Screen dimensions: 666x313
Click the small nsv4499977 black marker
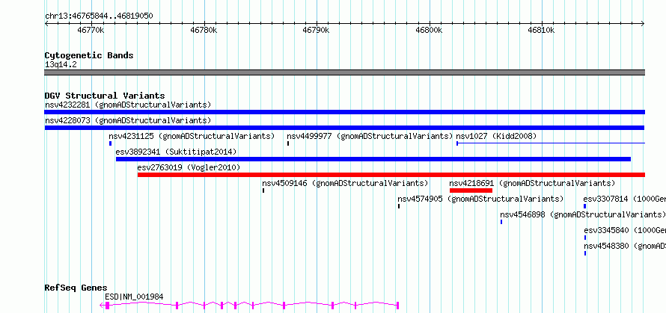tap(288, 143)
